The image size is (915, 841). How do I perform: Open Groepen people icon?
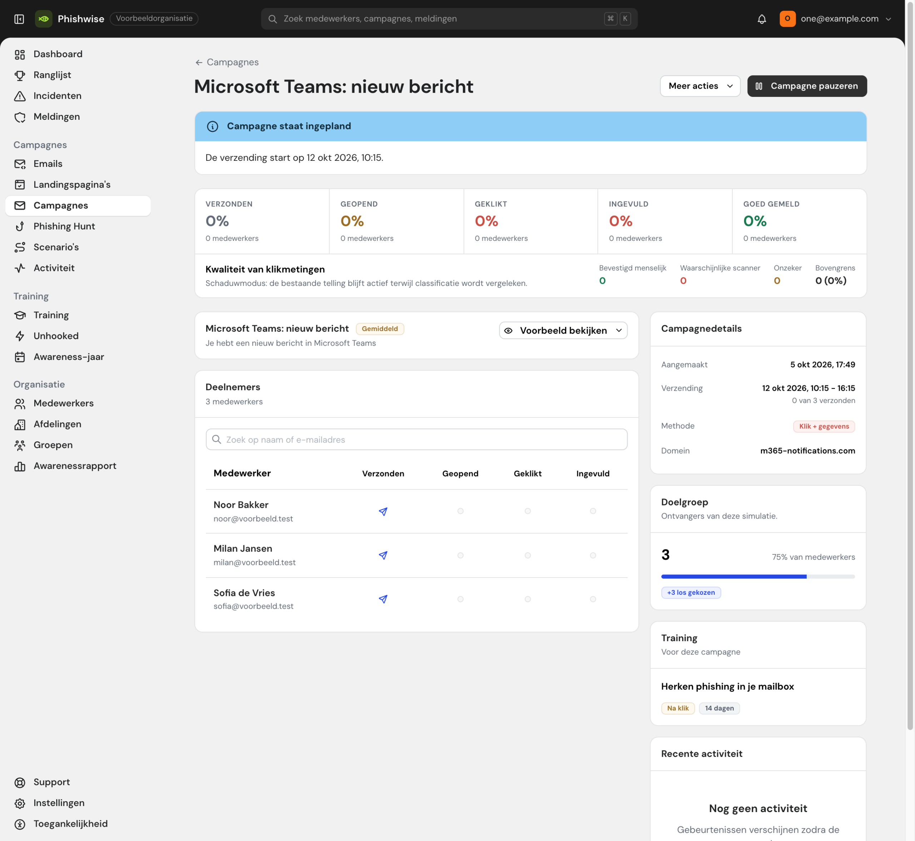point(20,445)
